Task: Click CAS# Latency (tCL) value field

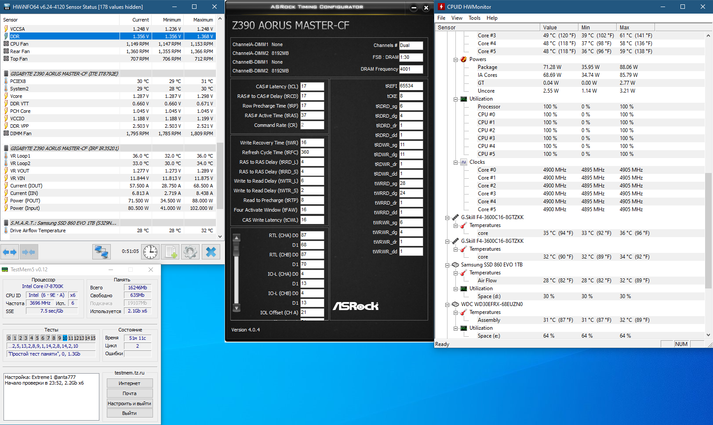Action: (x=312, y=86)
